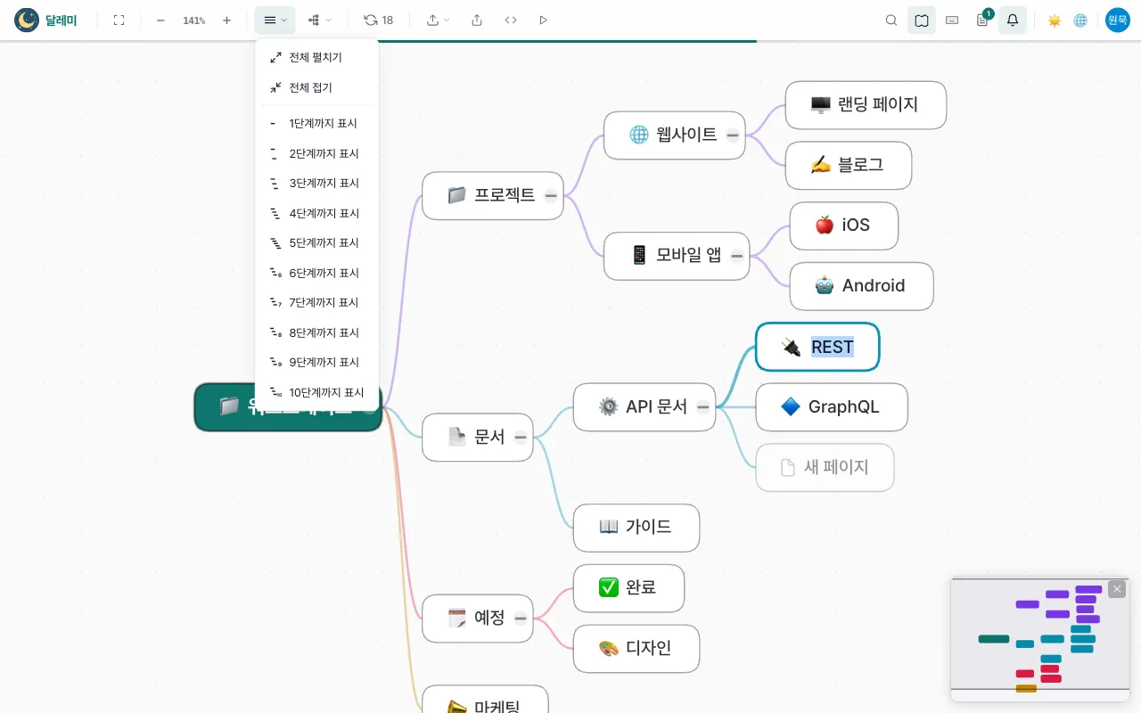This screenshot has height=713, width=1141.
Task: Select the Android node
Action: coord(861,286)
